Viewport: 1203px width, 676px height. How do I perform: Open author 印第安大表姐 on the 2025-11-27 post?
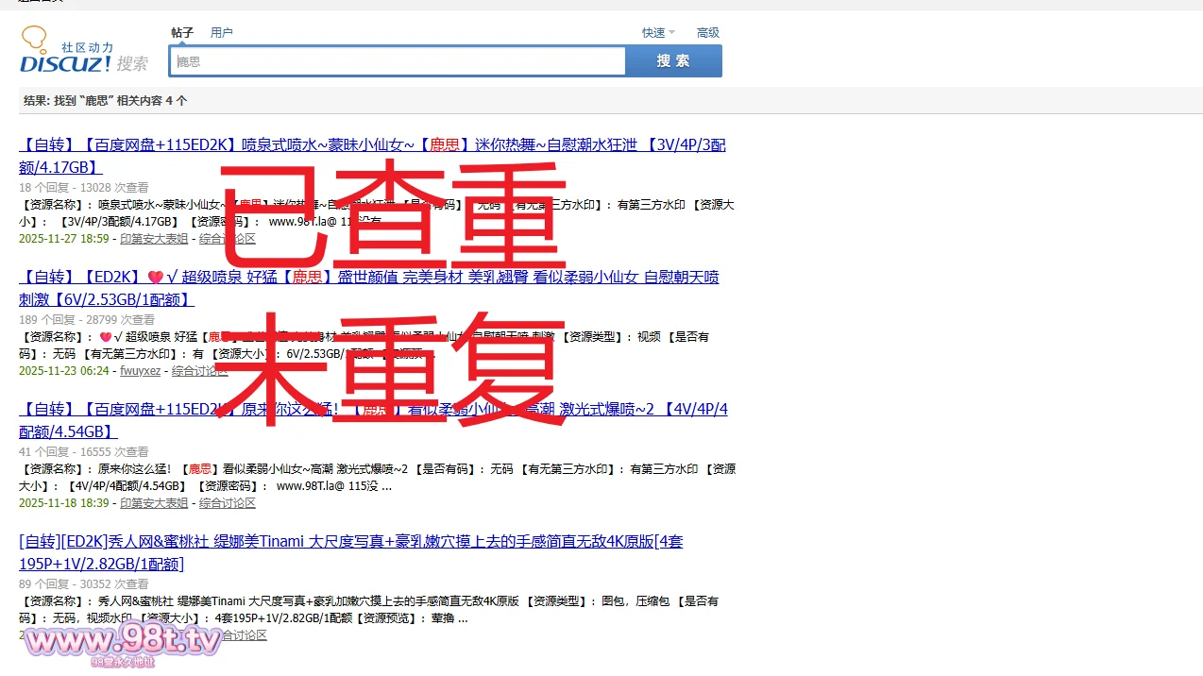[154, 239]
